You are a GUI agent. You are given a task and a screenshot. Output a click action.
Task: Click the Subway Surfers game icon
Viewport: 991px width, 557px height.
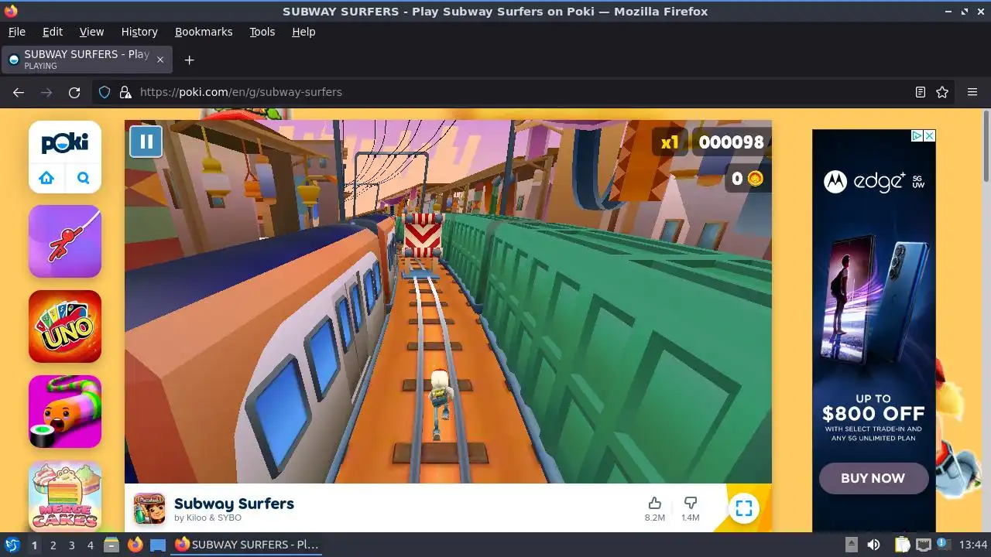tap(149, 508)
